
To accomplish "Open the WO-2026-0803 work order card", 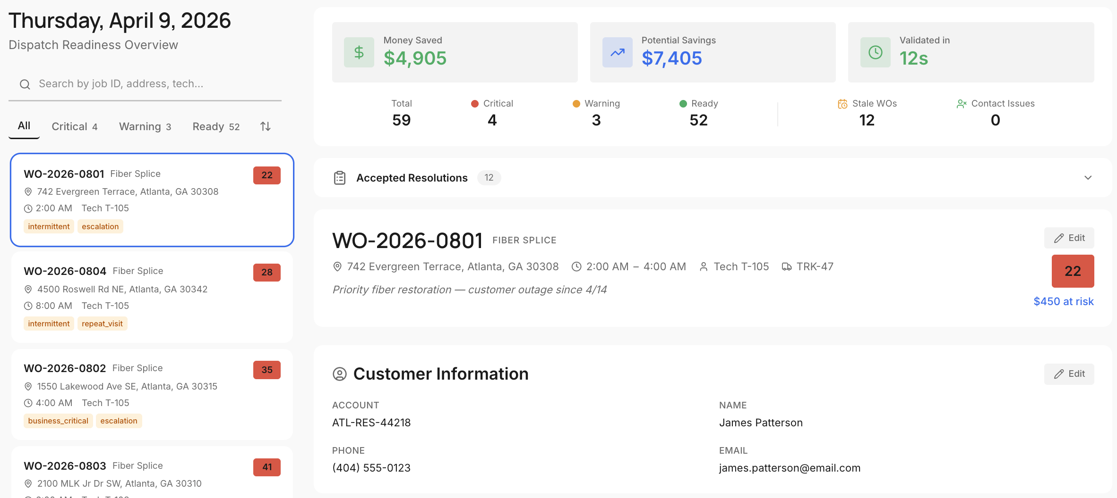I will point(152,473).
